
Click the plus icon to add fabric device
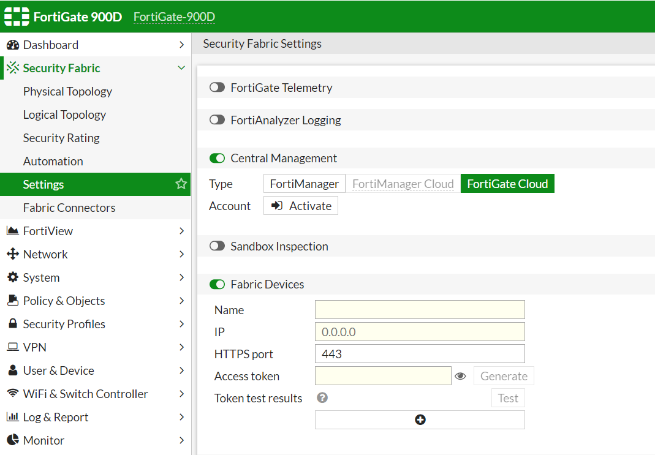point(420,419)
